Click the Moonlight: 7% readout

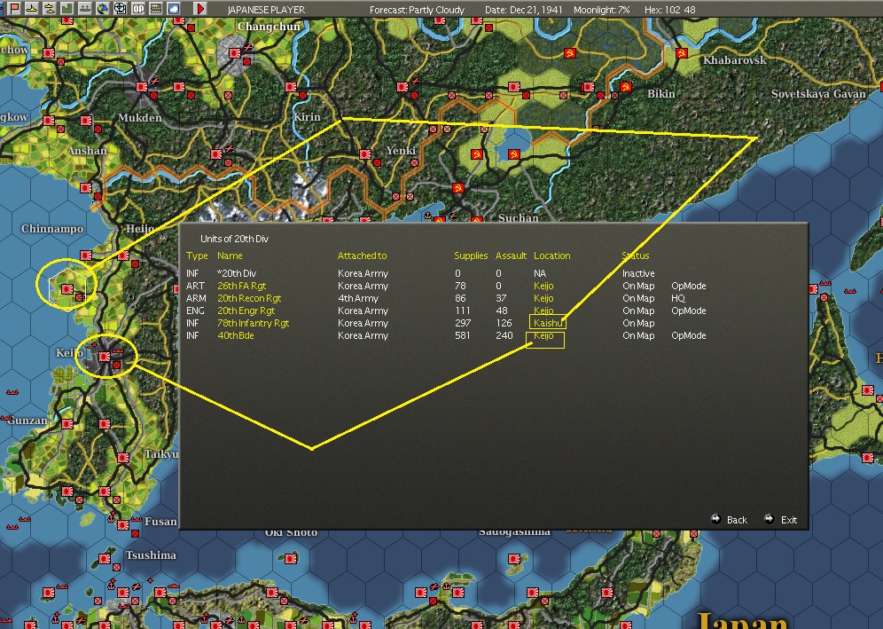601,10
